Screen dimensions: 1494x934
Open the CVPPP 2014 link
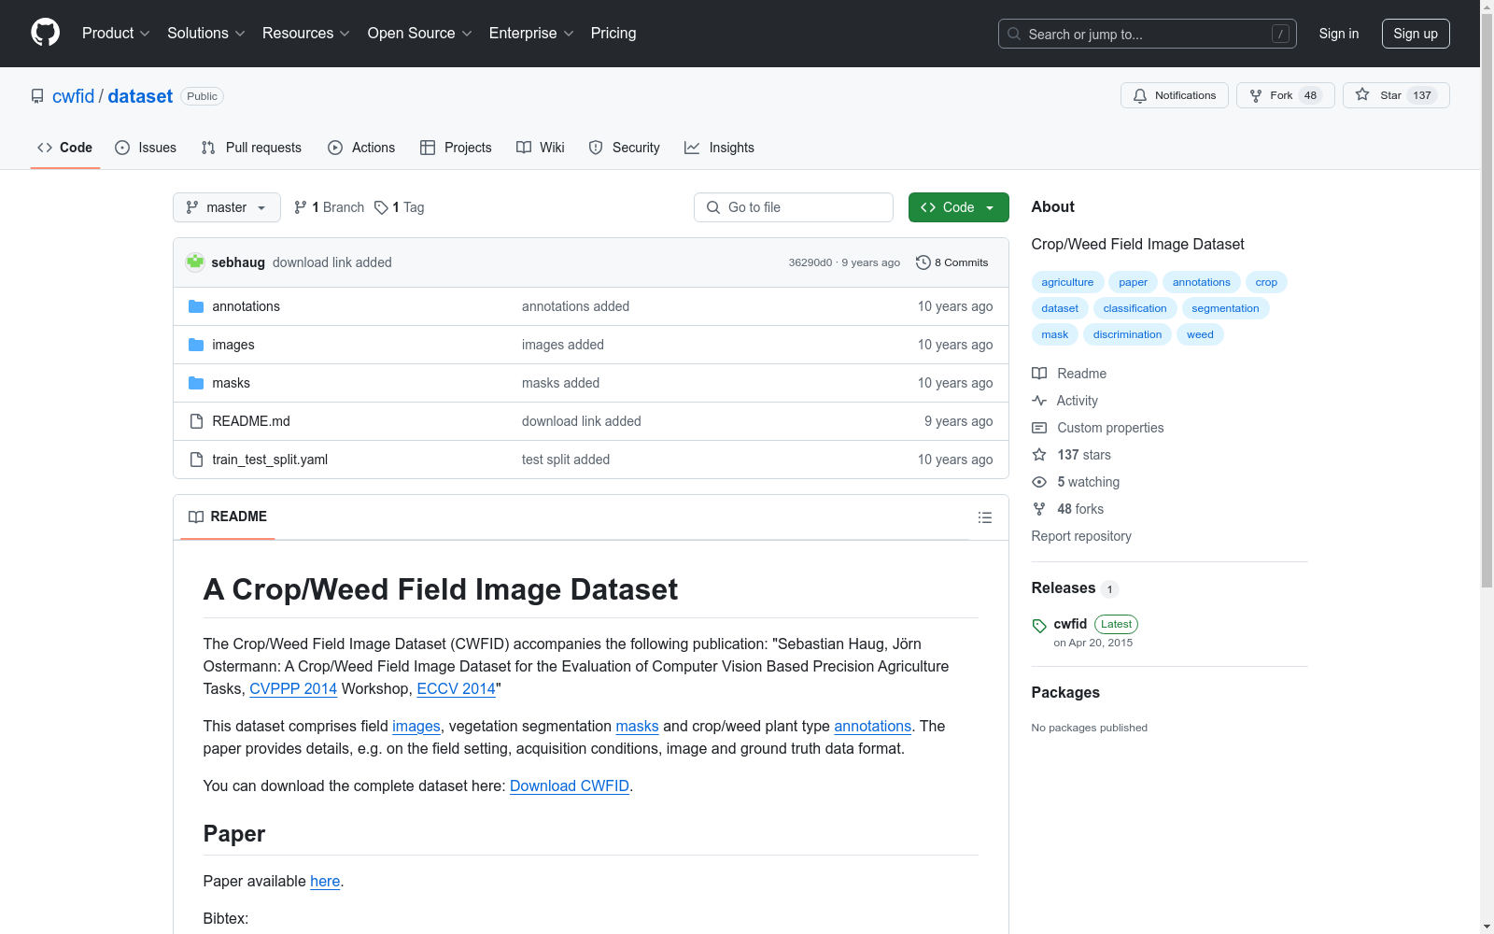[x=293, y=688]
